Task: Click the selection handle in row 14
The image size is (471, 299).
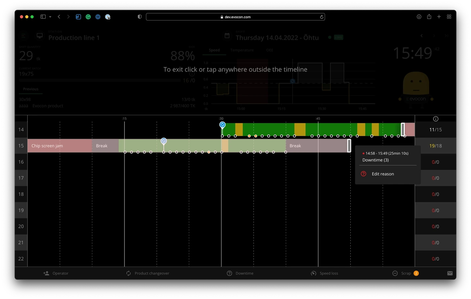Action: 403,130
